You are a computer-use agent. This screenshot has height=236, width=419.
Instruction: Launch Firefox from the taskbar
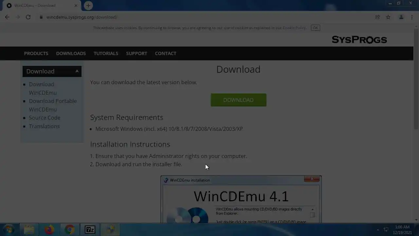pos(49,230)
